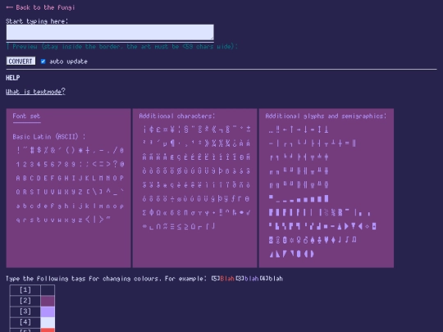
Task: Select the uppercase Z in Basic Latin
Action: [x=80, y=192]
